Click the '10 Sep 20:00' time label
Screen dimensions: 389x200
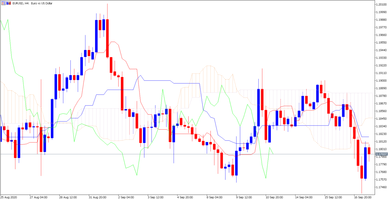pos(274,197)
